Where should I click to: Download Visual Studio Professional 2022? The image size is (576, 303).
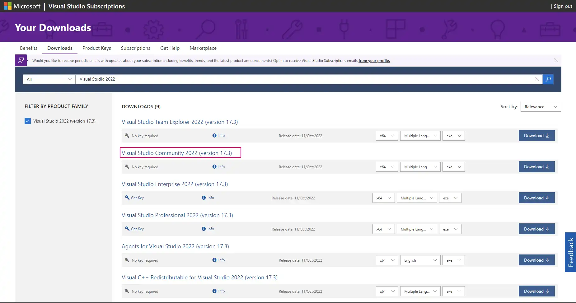(x=536, y=229)
